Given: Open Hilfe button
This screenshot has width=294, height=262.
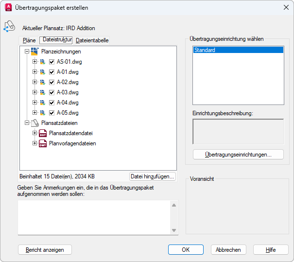Looking at the screenshot, I should point(271,250).
